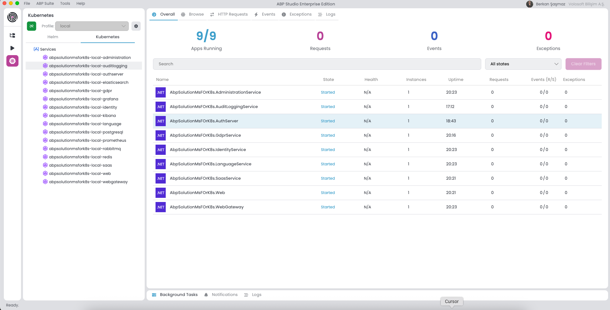The height and width of the screenshot is (310, 610).
Task: Click the .NET icon for AuthServer row
Action: tap(161, 121)
